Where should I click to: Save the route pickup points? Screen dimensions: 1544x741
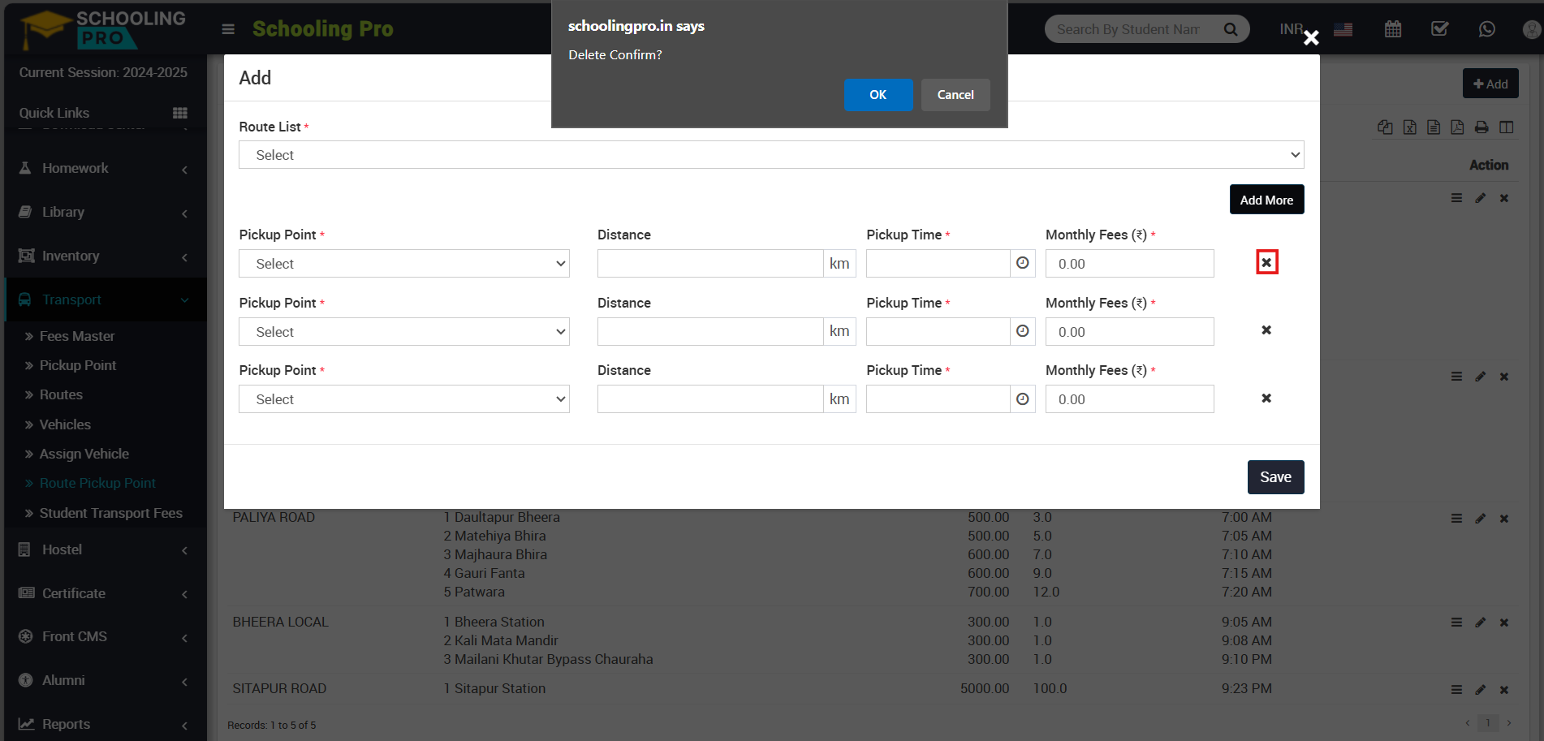tap(1275, 477)
